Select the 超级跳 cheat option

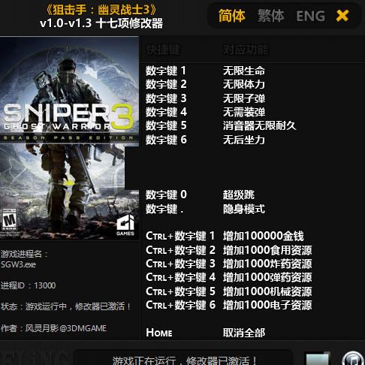(x=239, y=195)
